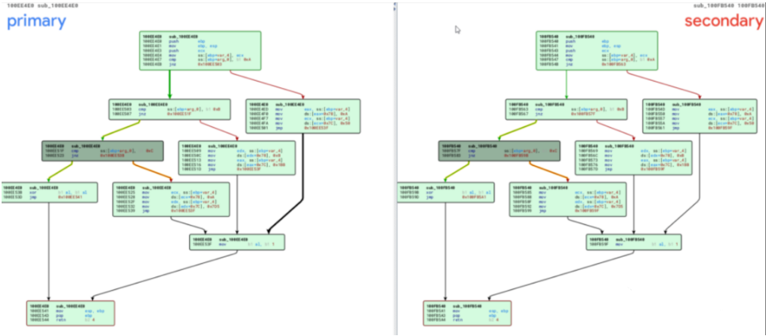Select secondary block at 100FB585 storing 0x7D5
The height and width of the screenshot is (336, 766).
567,199
